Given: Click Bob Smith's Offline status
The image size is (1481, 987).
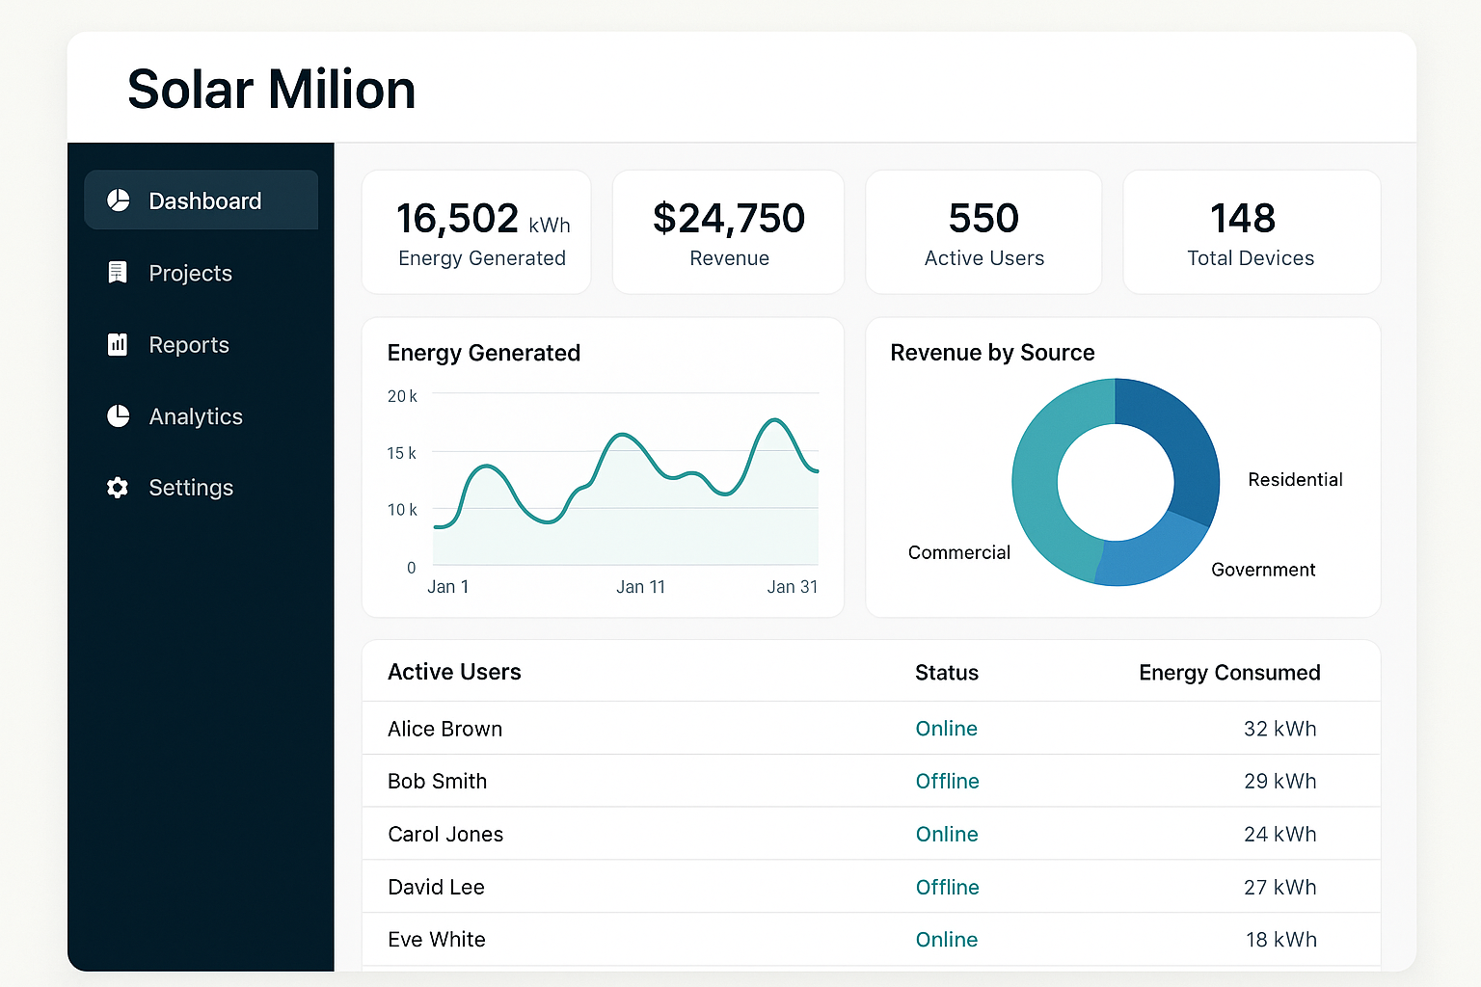Looking at the screenshot, I should [x=947, y=782].
